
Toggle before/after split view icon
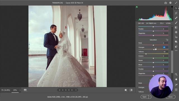(131, 90)
